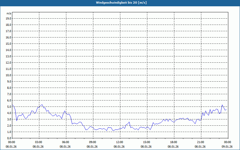The image size is (240, 150).
Task: Select the 10,0 y-axis label
Action: 8,75
